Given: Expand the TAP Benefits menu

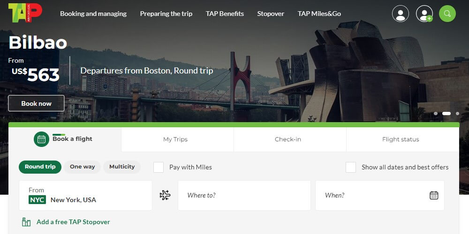Looking at the screenshot, I should click(225, 14).
